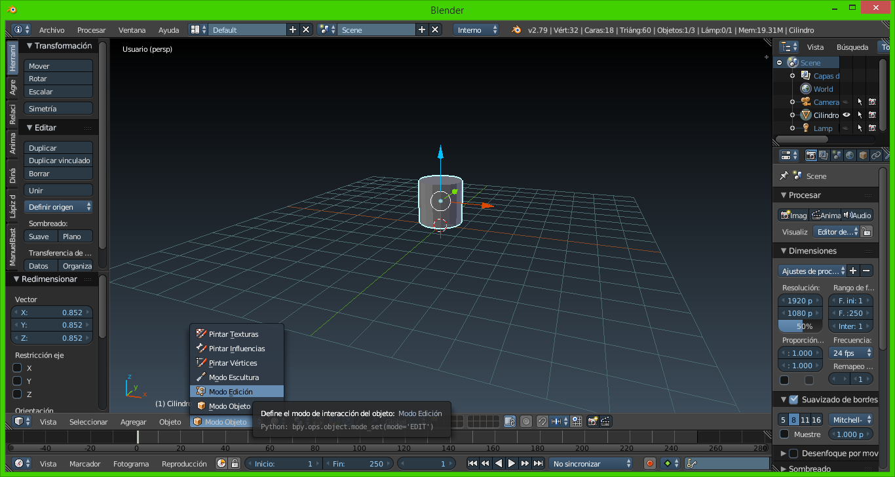The width and height of the screenshot is (895, 477).
Task: Select the Scene item in outliner
Action: [x=810, y=63]
